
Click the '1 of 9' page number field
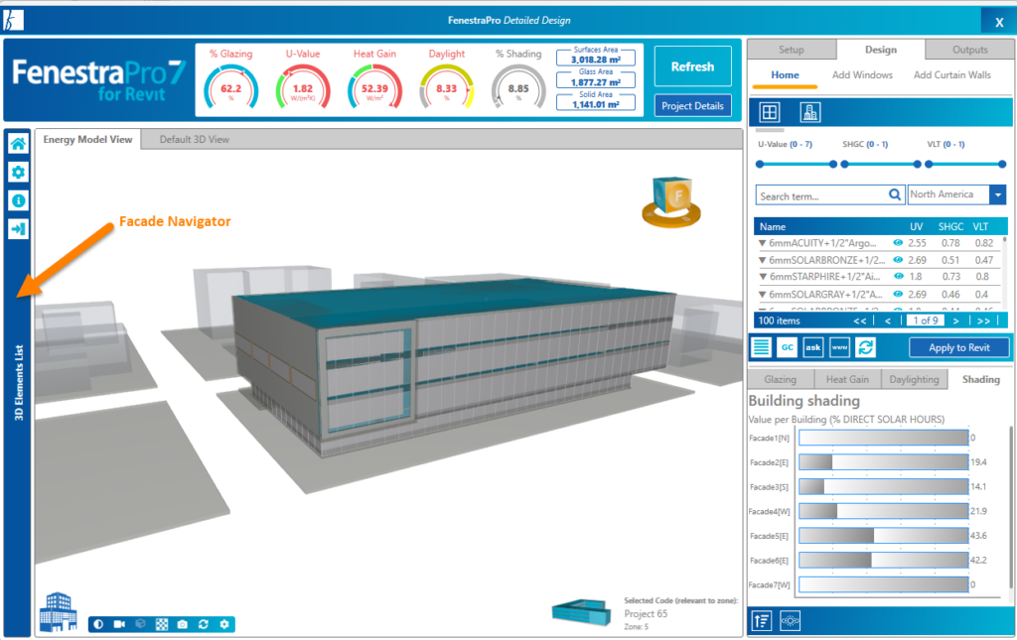pos(926,320)
